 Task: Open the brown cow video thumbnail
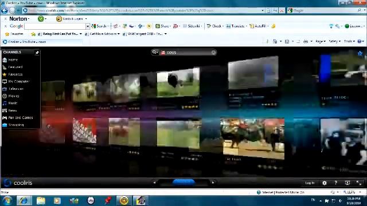click(x=124, y=132)
